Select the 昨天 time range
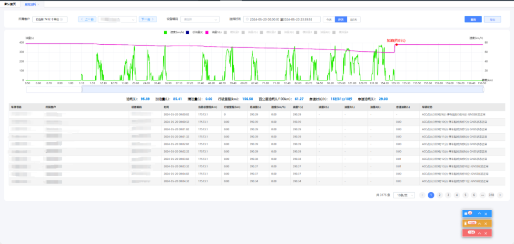This screenshot has height=244, width=514. tap(341, 20)
